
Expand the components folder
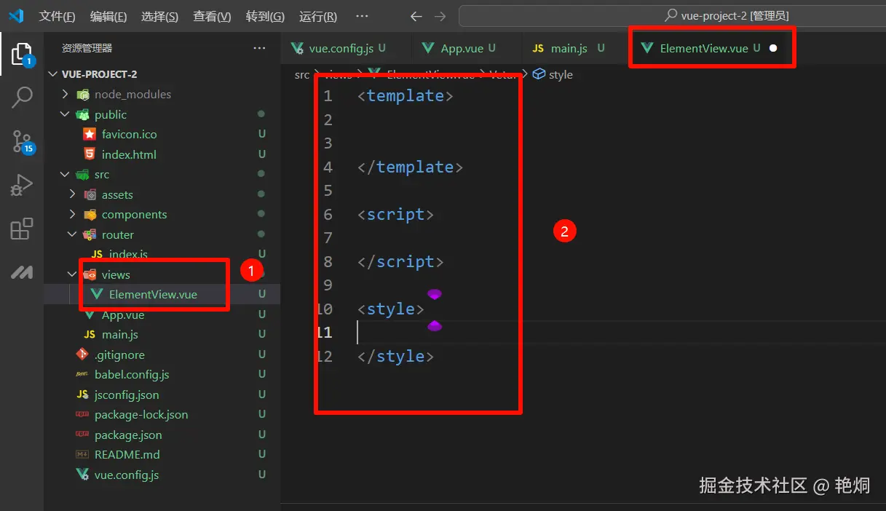pos(134,215)
